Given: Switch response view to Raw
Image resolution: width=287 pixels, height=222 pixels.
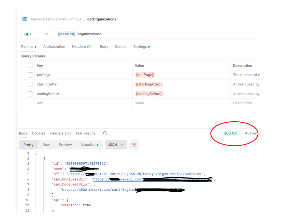Looking at the screenshot, I should click(x=46, y=145).
